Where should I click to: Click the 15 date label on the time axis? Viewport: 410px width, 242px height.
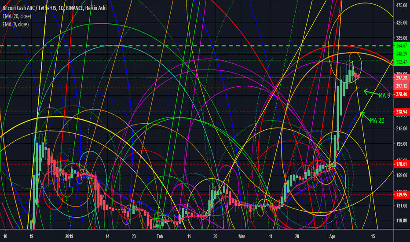click(x=373, y=236)
